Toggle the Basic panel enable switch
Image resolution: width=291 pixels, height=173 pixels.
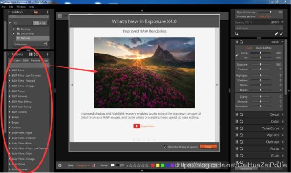(237, 42)
